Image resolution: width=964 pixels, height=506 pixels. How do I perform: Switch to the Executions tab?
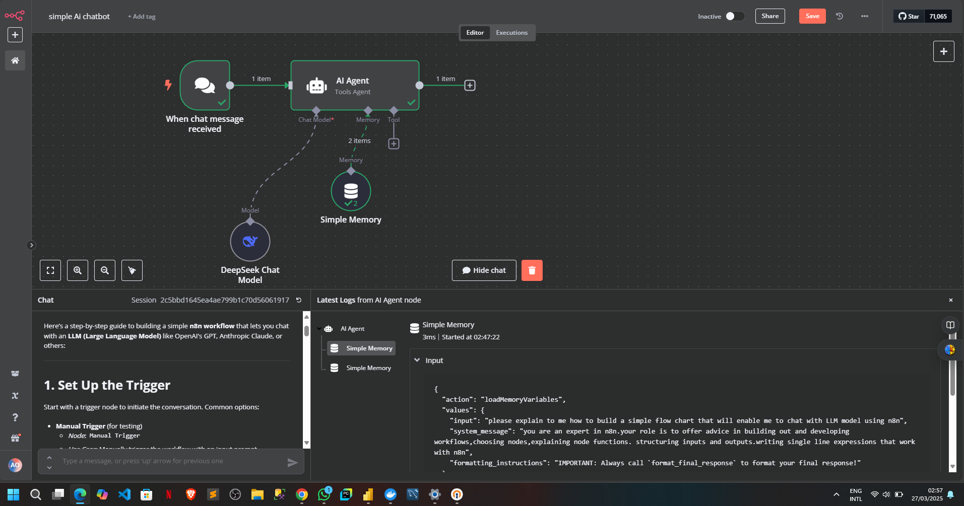coord(511,33)
